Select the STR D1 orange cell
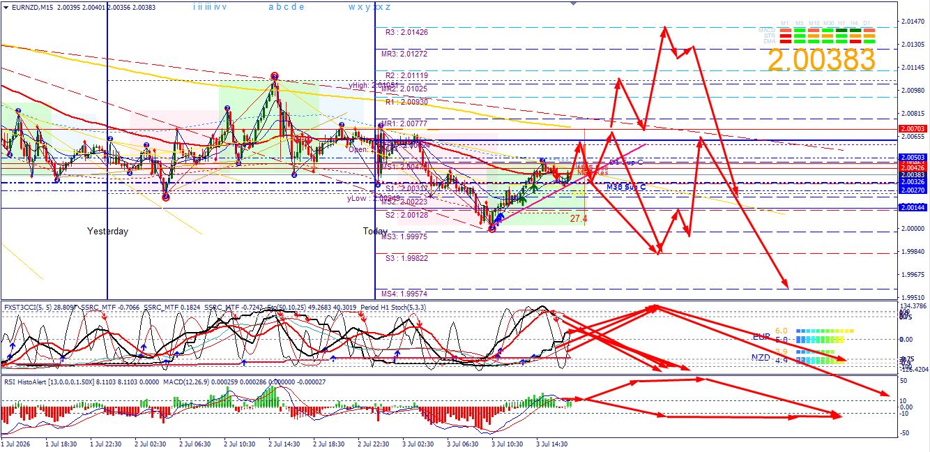 869,36
